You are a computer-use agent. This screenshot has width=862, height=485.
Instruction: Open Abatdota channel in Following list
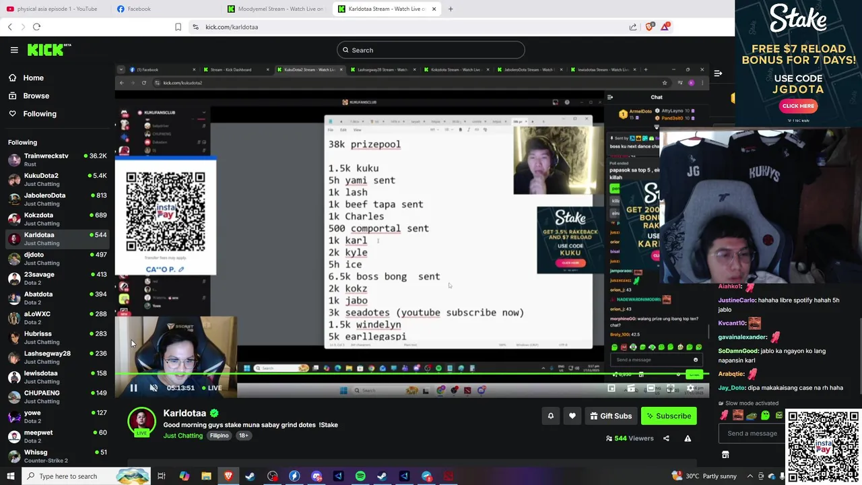[57, 298]
